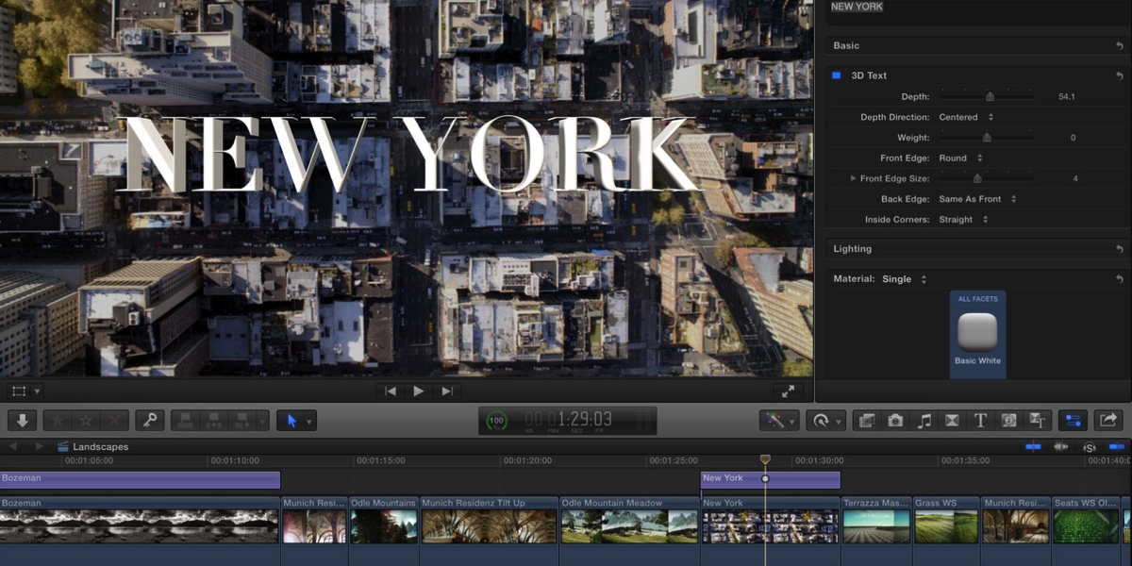Click the import media arrow button
The image size is (1132, 566).
[23, 421]
